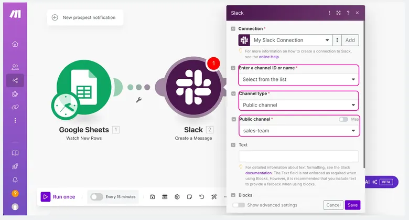Open the wrench filter between modules
Image resolution: width=409 pixels, height=220 pixels.
pos(138,100)
